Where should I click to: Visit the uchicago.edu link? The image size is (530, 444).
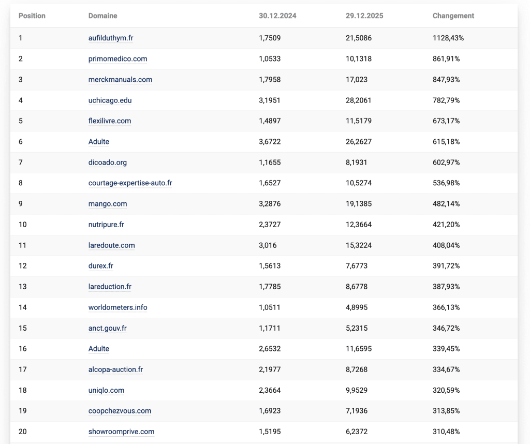pos(110,100)
